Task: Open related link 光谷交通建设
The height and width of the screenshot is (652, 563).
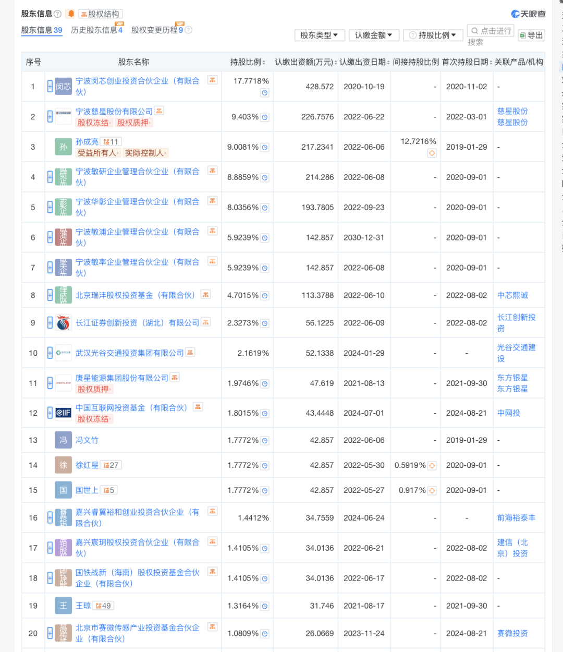Action: 516,353
